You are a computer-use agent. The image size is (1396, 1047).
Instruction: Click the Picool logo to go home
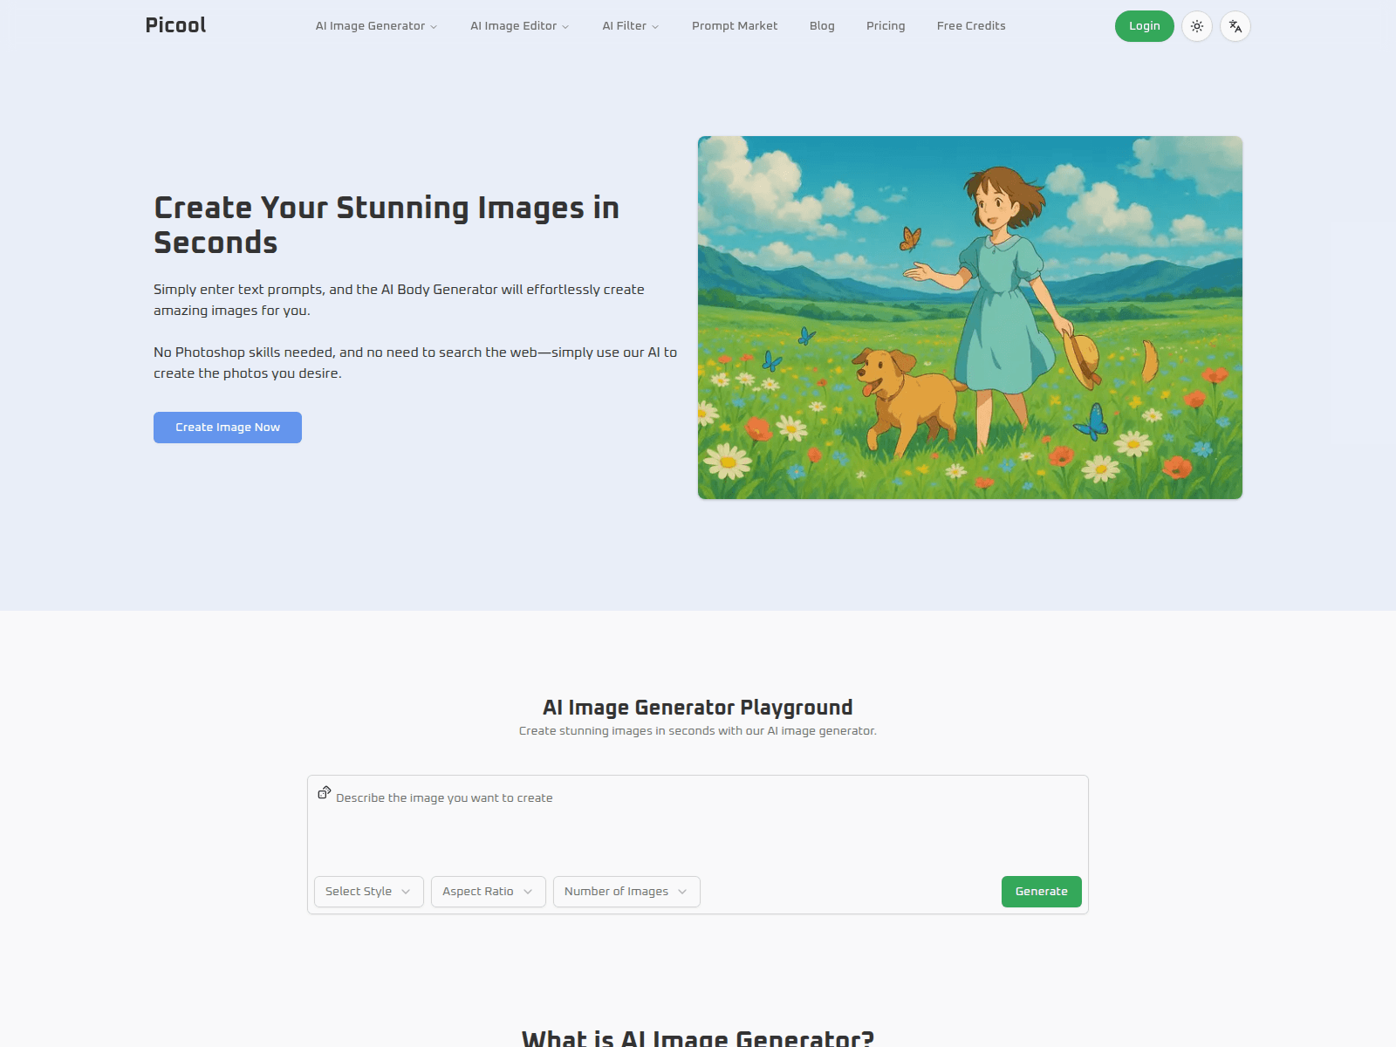(175, 25)
